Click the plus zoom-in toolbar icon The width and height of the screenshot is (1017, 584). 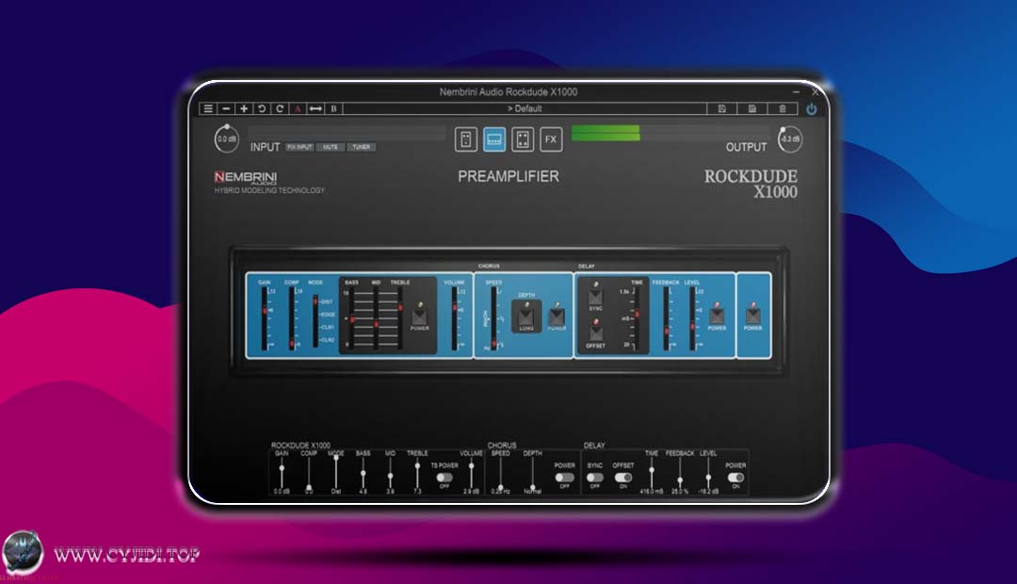(244, 108)
